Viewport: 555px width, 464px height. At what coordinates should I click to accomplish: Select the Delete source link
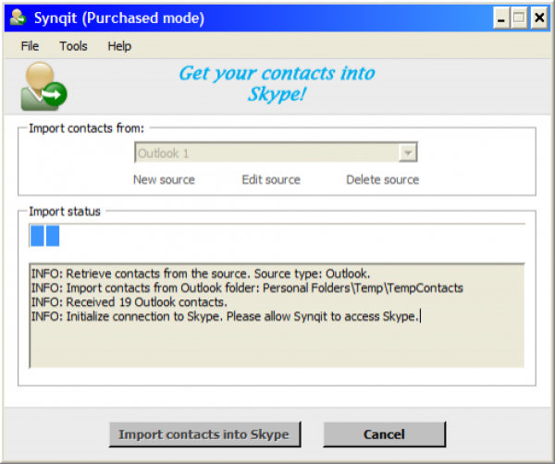pyautogui.click(x=382, y=179)
